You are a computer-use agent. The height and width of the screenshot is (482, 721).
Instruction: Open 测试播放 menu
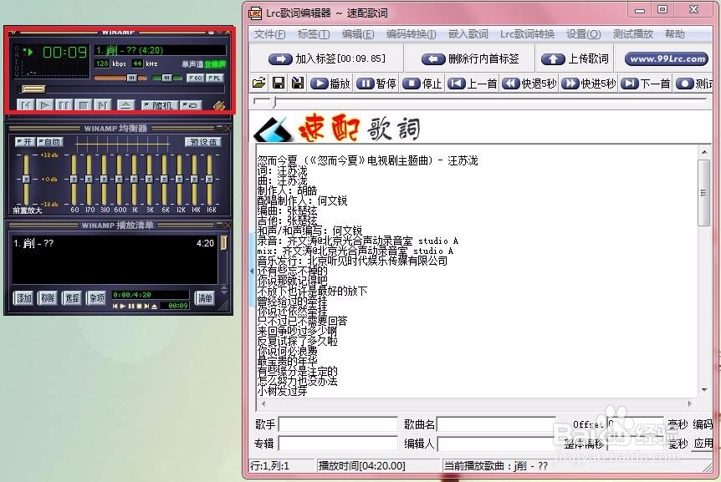tap(632, 34)
